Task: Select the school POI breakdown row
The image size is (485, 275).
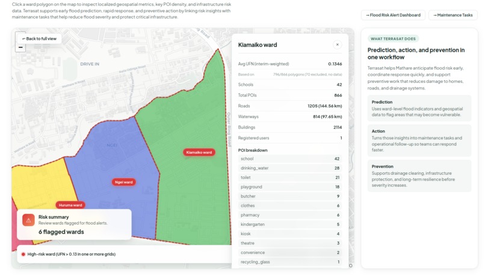Action: click(x=290, y=159)
